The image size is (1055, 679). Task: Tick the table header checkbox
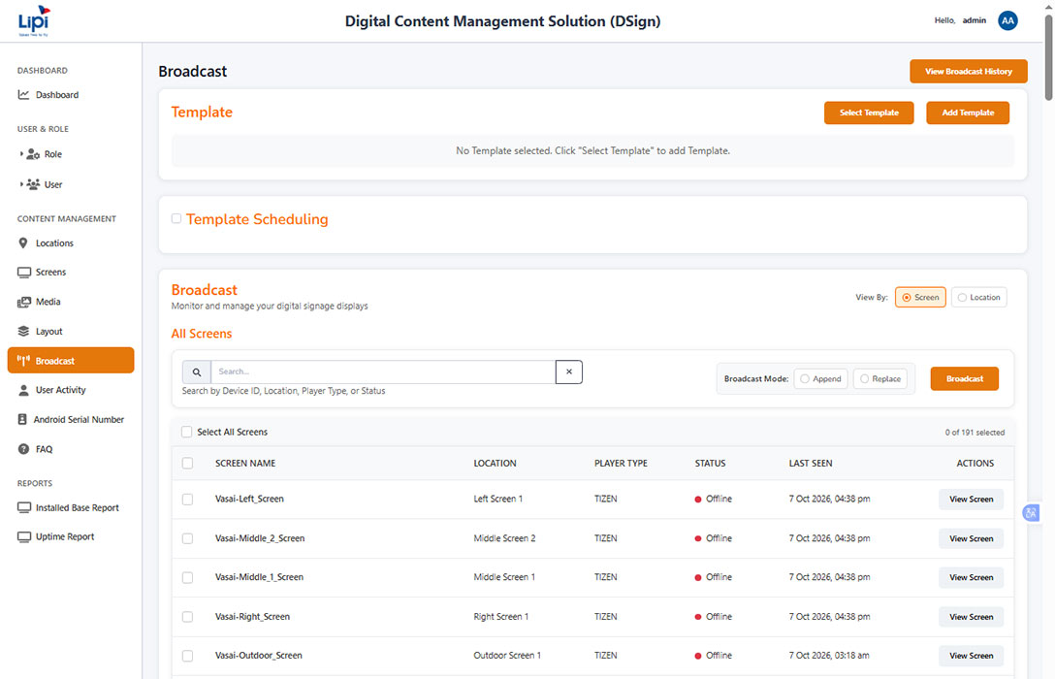(x=188, y=463)
